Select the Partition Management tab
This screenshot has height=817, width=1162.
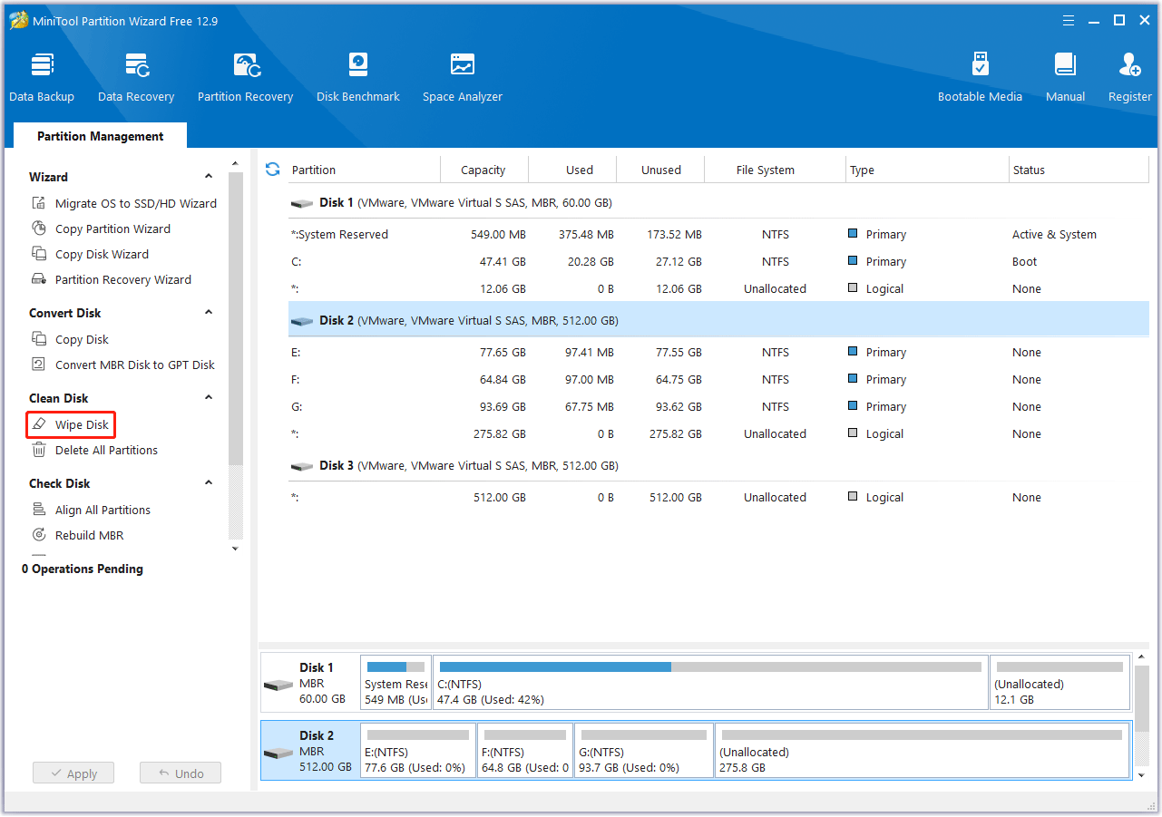click(101, 136)
